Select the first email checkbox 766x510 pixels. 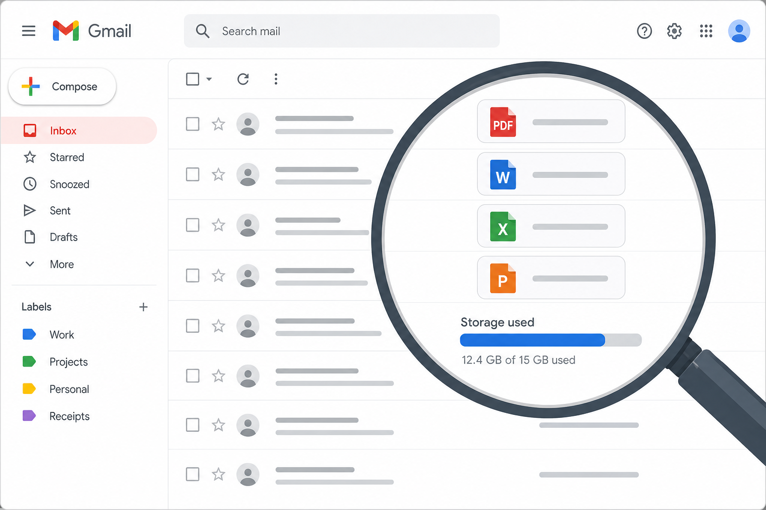click(192, 124)
